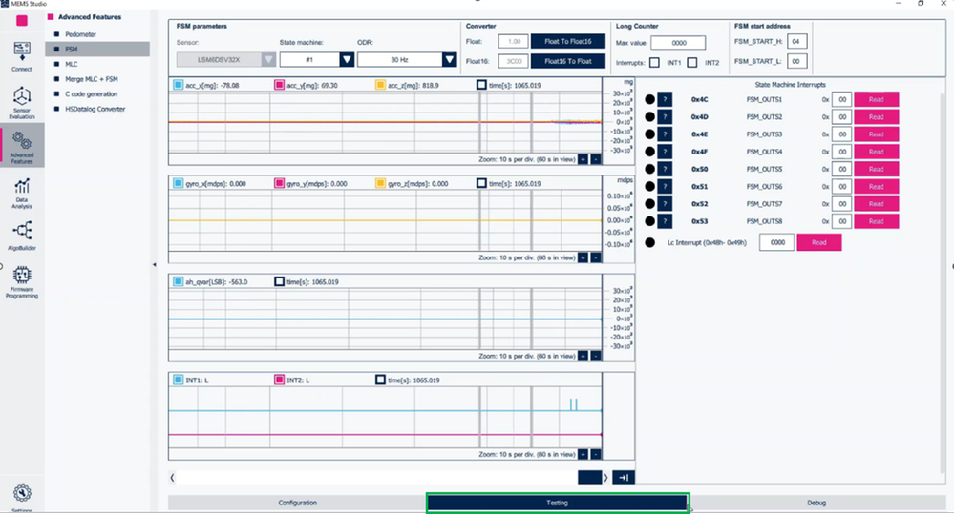Click the Long Counter Max value field

pyautogui.click(x=678, y=43)
